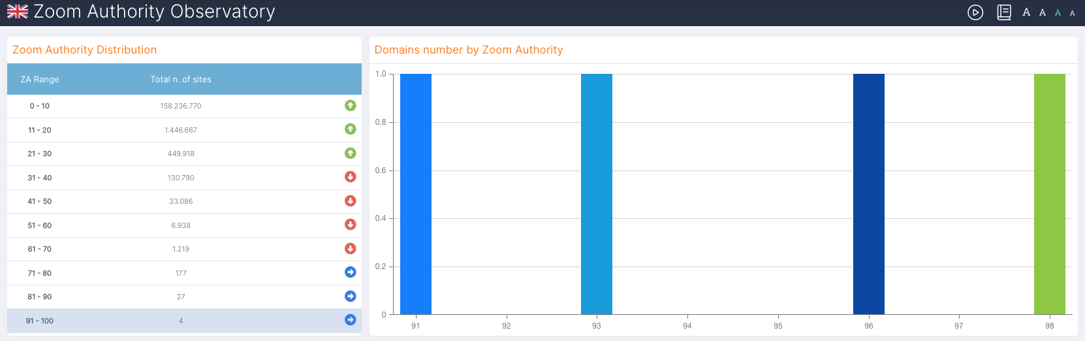The width and height of the screenshot is (1085, 341).
Task: Click the x-axis label 92
Action: click(507, 325)
